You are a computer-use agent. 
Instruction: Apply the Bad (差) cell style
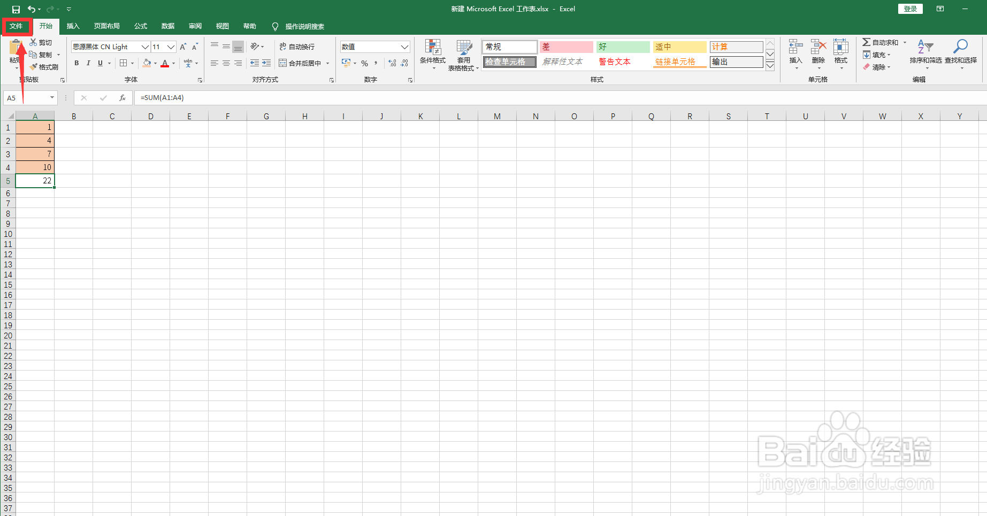click(566, 47)
